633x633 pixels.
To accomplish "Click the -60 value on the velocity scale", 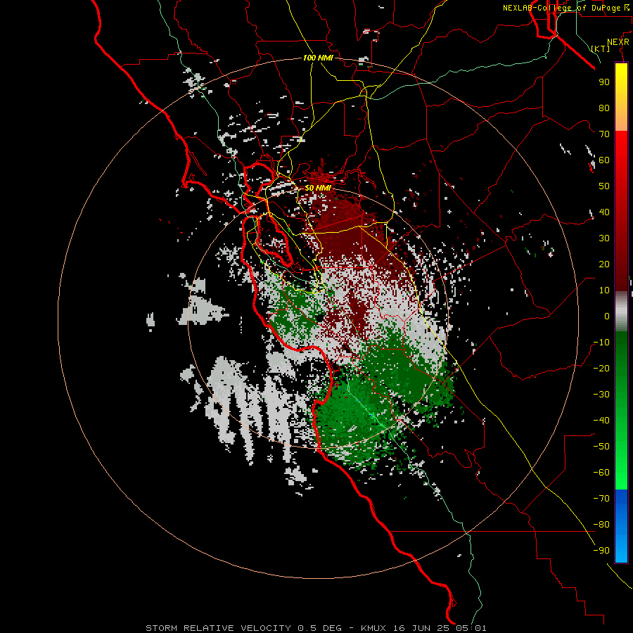I will point(601,473).
